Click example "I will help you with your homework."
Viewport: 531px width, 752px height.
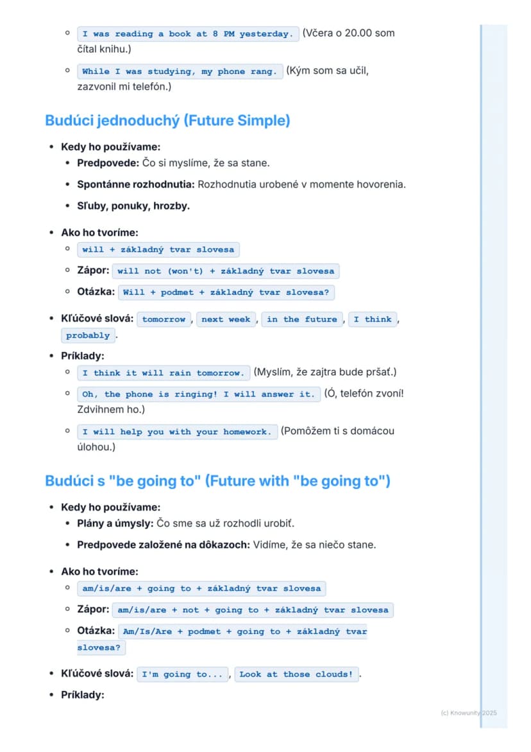(177, 432)
